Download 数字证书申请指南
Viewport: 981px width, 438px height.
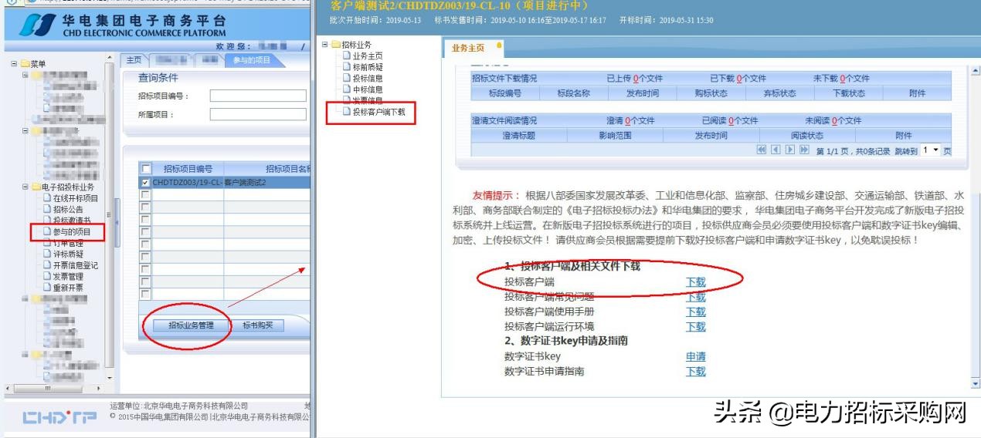click(696, 371)
